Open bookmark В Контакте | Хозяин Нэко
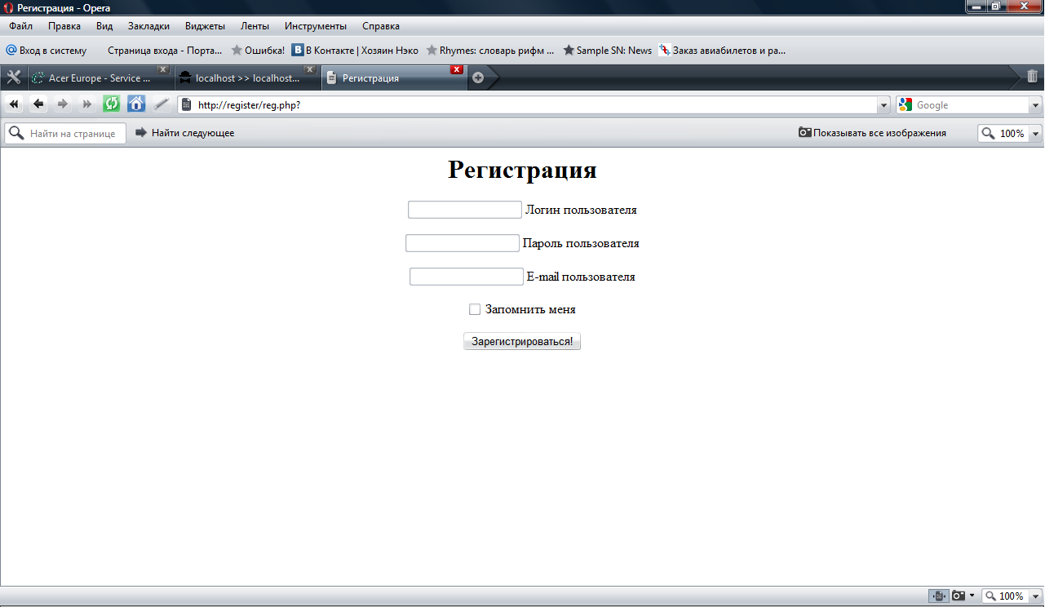Viewport: 1045px width, 607px height. coord(355,51)
